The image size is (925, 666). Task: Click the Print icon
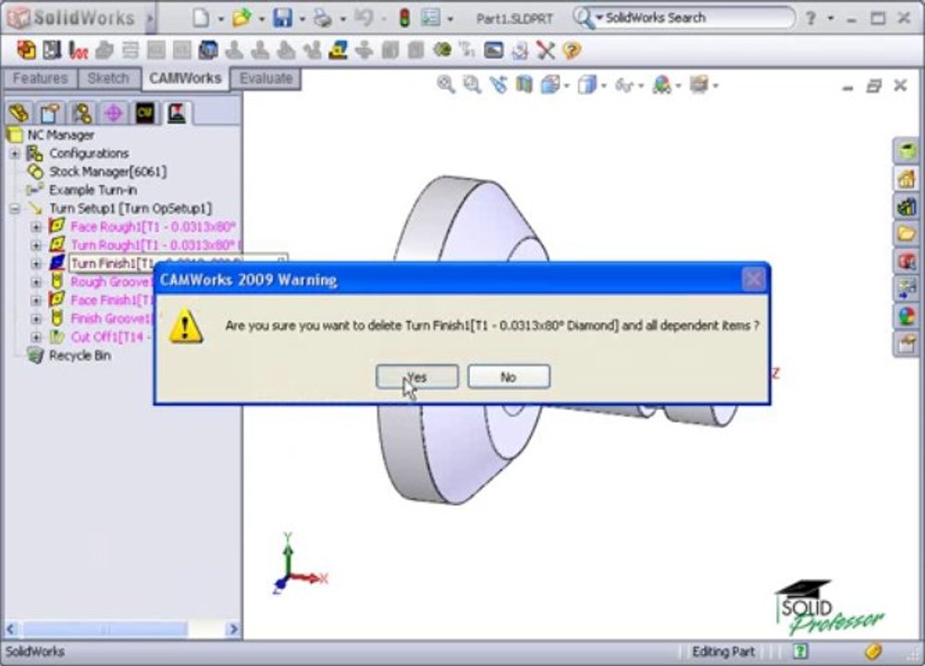point(323,18)
